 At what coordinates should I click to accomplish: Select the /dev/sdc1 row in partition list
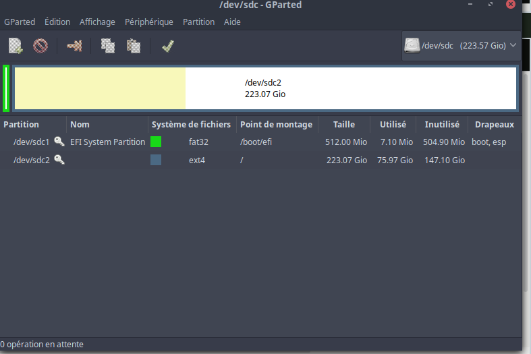(x=32, y=142)
